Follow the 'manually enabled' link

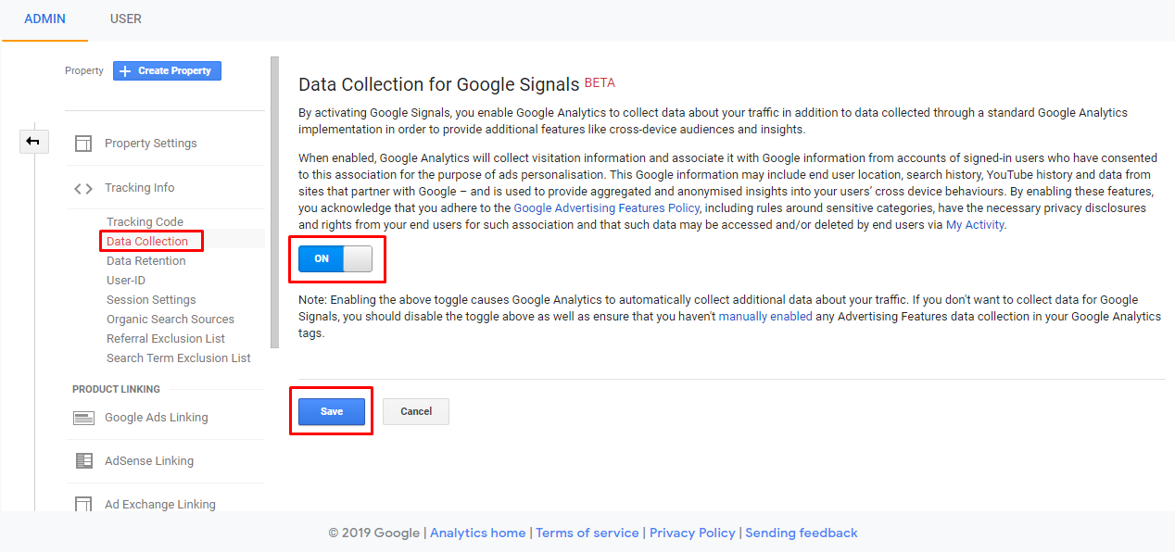[x=765, y=317]
